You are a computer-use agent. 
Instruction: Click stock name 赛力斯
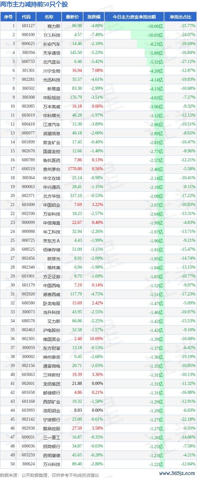point(54,26)
